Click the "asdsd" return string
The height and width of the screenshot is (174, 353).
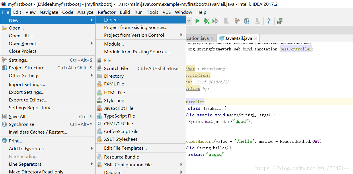[215, 155]
